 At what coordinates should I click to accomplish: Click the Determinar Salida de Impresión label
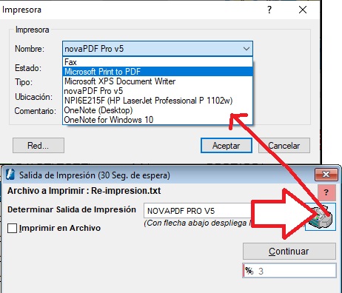[72, 209]
